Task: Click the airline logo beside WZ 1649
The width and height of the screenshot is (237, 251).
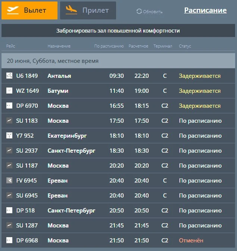Action: click(x=9, y=91)
